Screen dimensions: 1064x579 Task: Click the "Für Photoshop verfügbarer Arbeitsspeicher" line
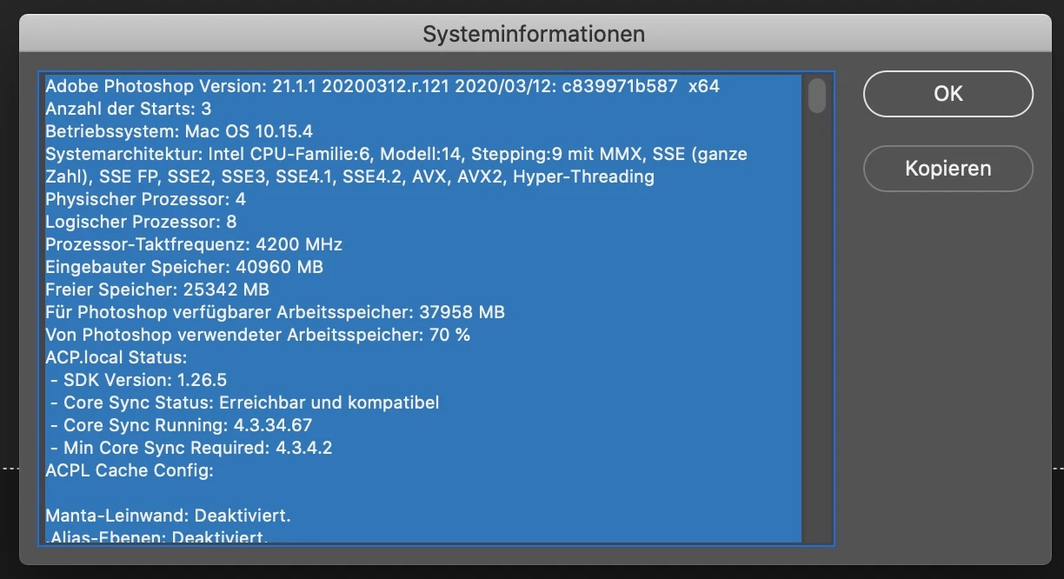point(275,312)
